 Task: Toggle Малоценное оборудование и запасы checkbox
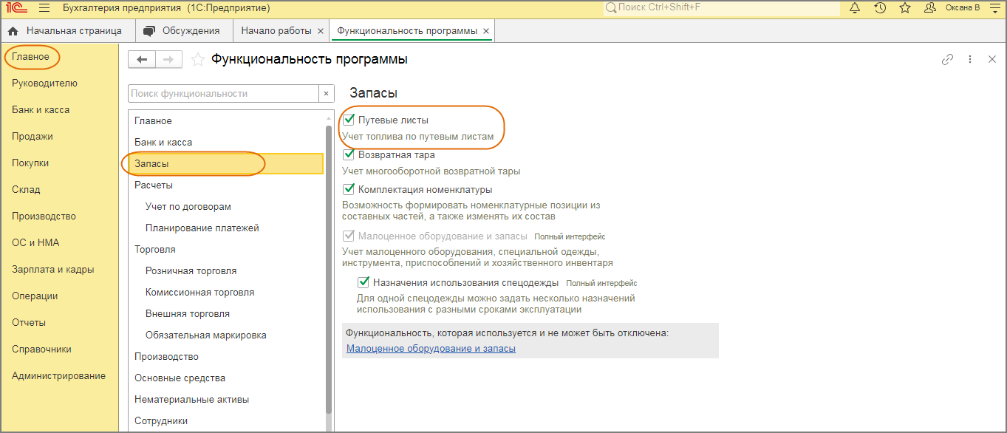(x=349, y=236)
